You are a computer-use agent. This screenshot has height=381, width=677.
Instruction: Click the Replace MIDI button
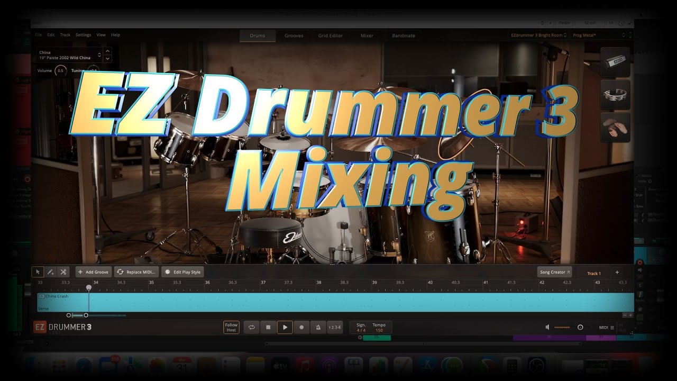click(136, 272)
